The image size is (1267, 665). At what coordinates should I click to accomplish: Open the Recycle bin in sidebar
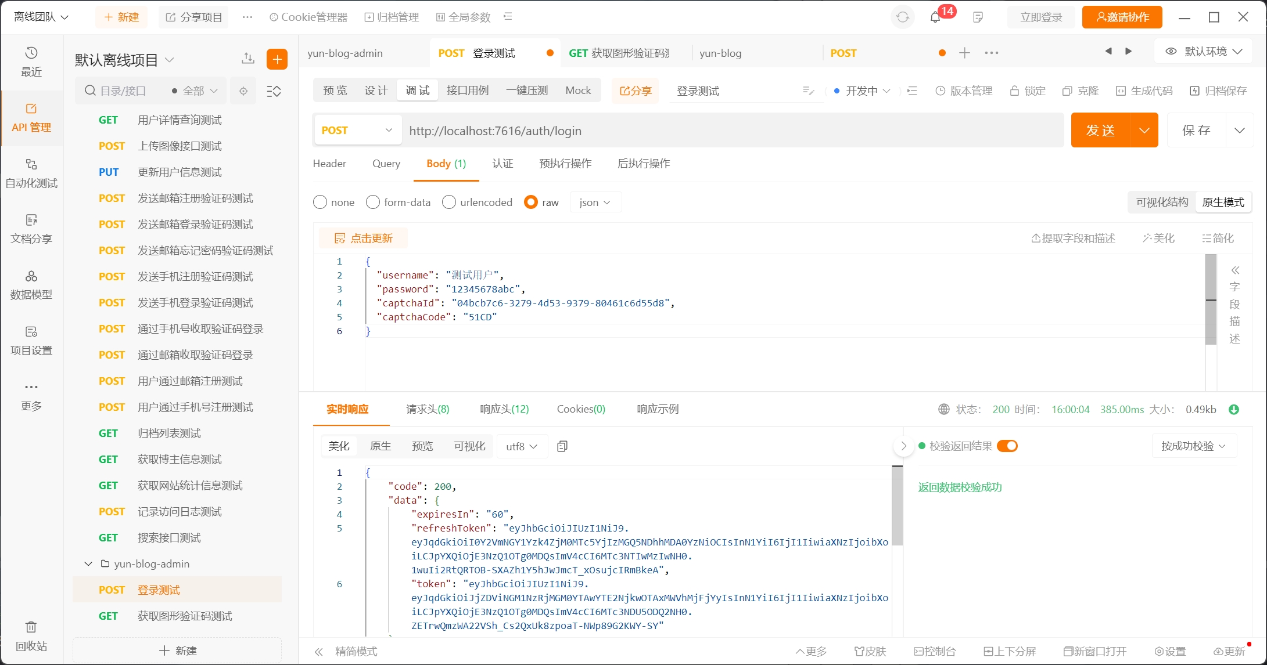tap(31, 635)
